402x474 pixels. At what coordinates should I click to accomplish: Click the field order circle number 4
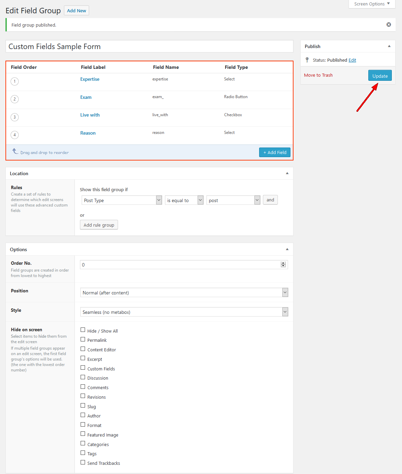point(15,135)
